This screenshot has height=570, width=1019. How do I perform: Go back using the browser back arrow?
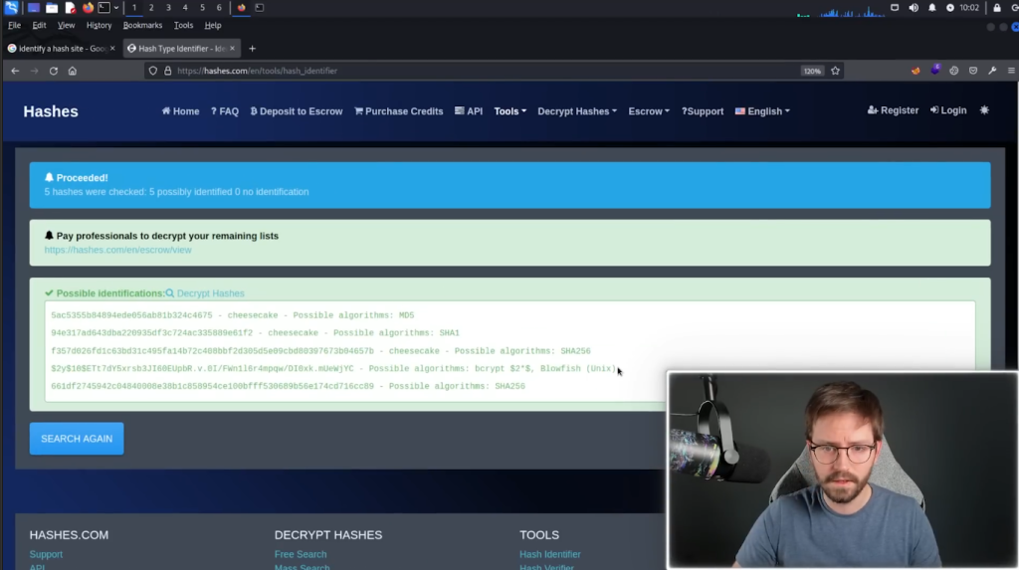(15, 71)
